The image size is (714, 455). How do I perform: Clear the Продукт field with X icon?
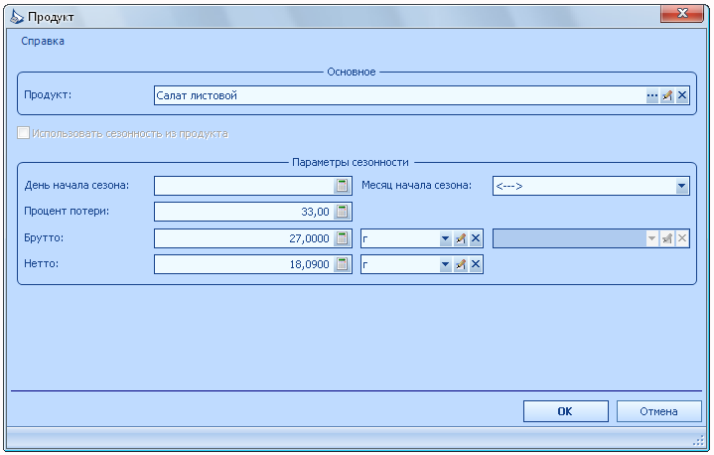[x=682, y=95]
